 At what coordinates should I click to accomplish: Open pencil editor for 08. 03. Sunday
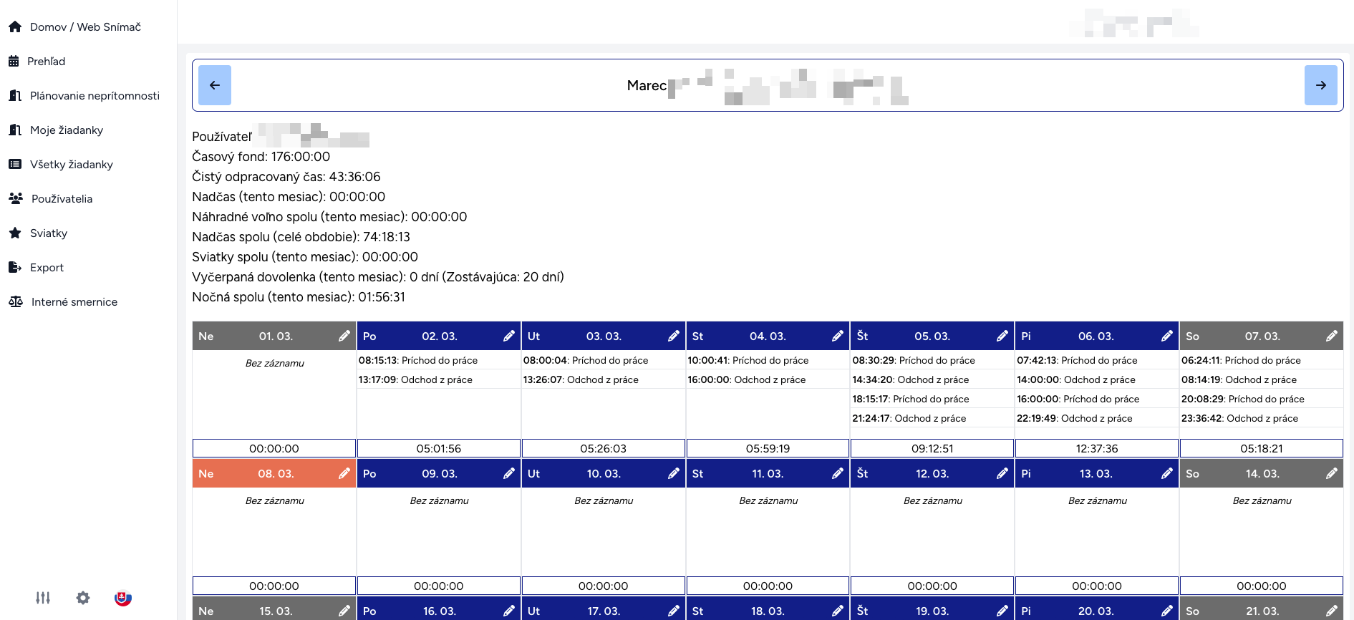coord(344,473)
